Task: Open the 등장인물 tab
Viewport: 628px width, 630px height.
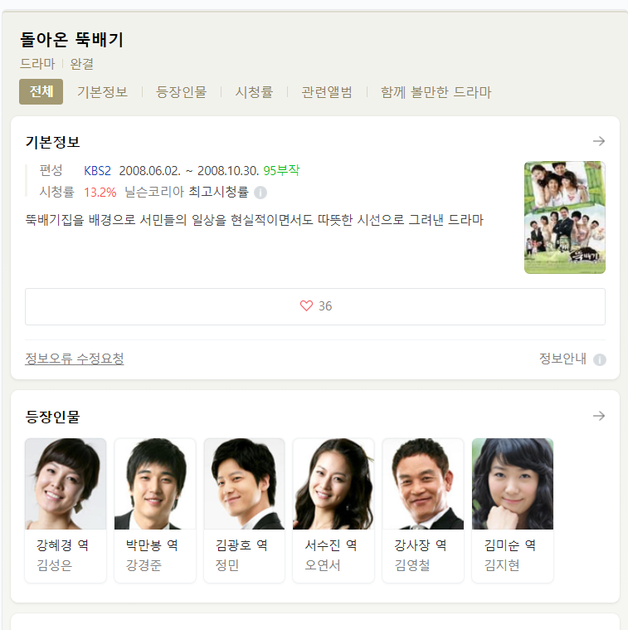Action: point(181,92)
